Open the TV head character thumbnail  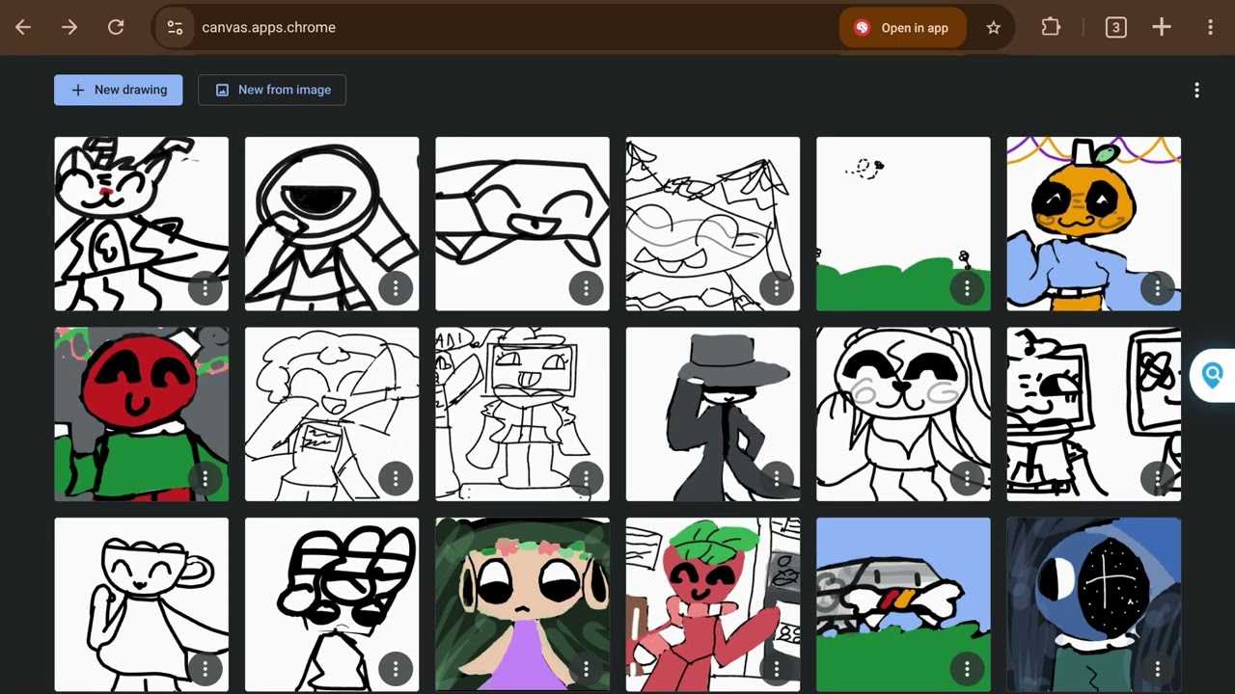click(x=522, y=414)
